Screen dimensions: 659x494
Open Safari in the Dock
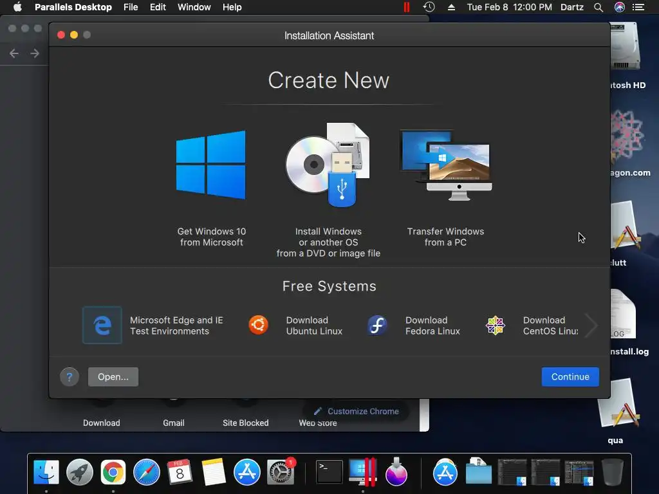point(146,471)
